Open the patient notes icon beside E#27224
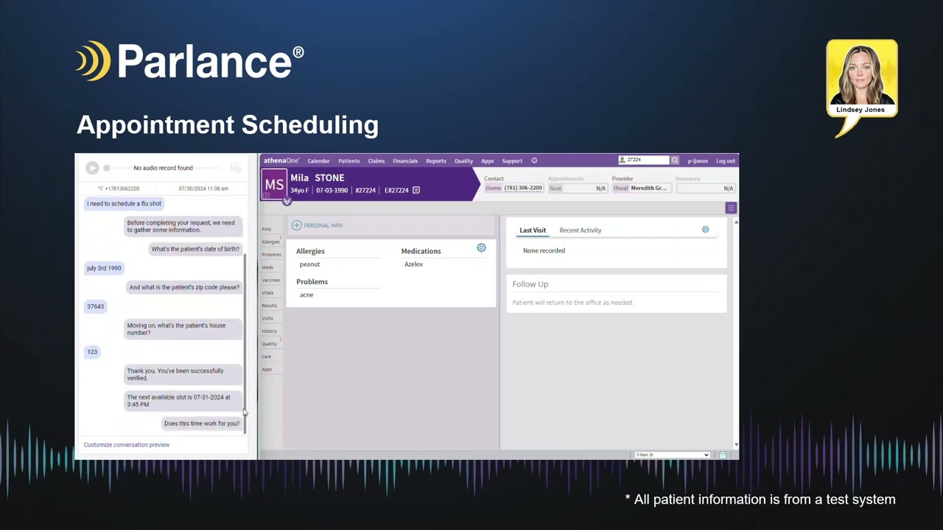 [416, 190]
